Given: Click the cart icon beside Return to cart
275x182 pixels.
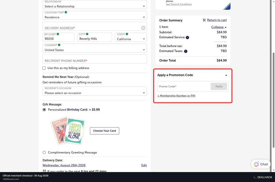Looking at the screenshot, I should tap(204, 20).
